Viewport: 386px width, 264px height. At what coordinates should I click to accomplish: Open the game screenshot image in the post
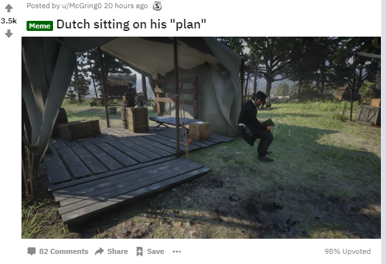201,138
